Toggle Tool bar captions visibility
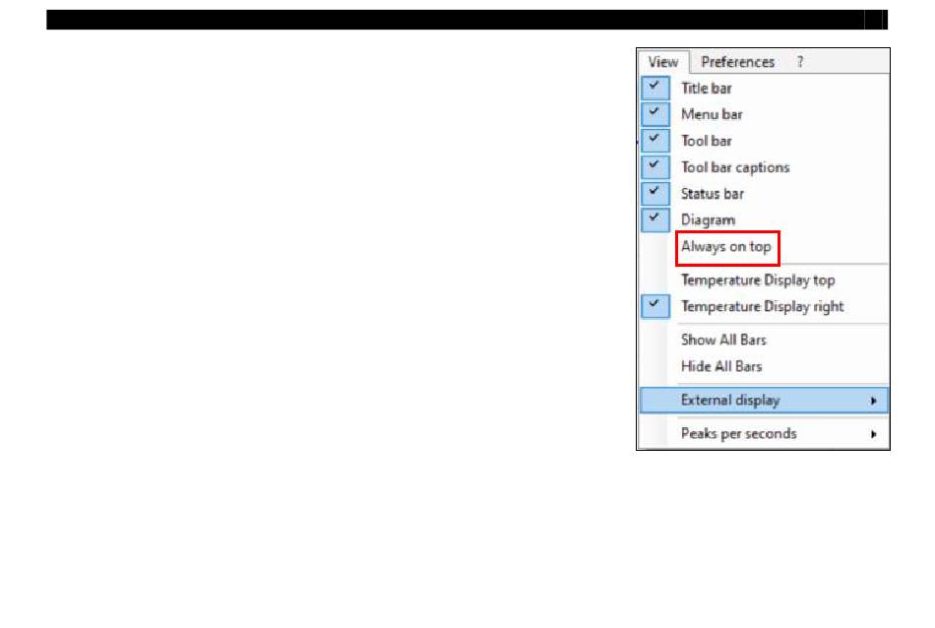 pyautogui.click(x=764, y=167)
